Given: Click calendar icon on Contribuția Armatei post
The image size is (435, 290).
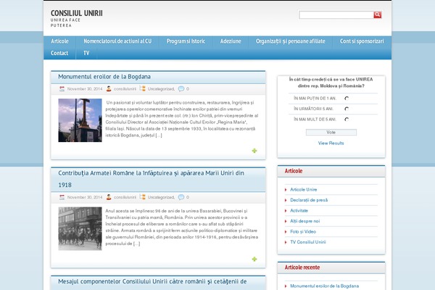Looking at the screenshot, I should click(x=62, y=197).
